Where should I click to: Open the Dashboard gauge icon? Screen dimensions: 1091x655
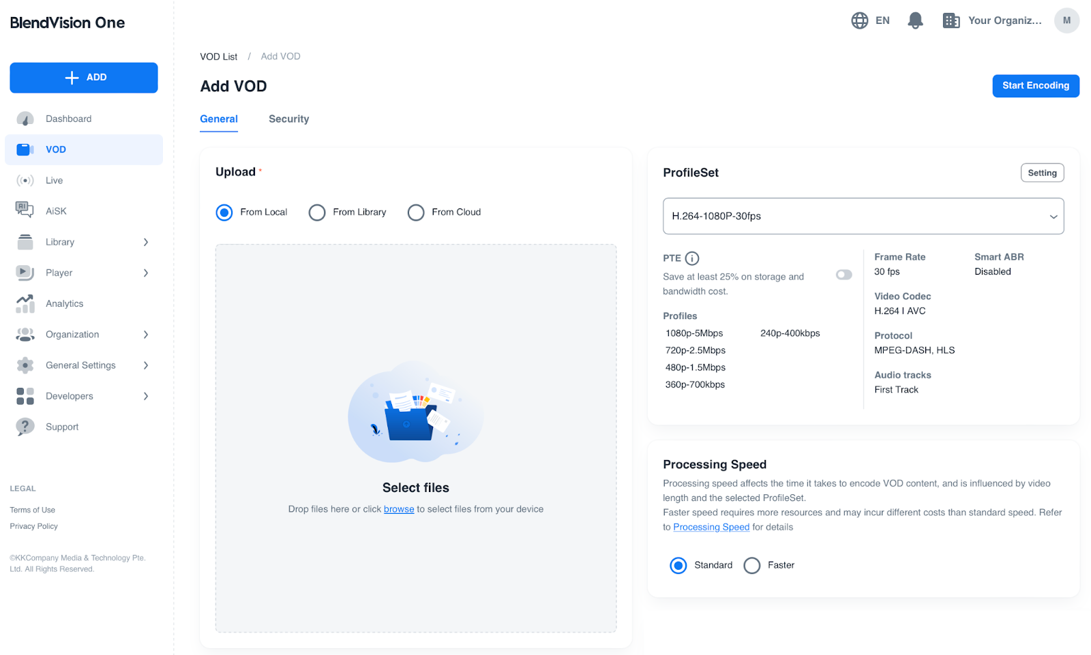click(x=25, y=119)
